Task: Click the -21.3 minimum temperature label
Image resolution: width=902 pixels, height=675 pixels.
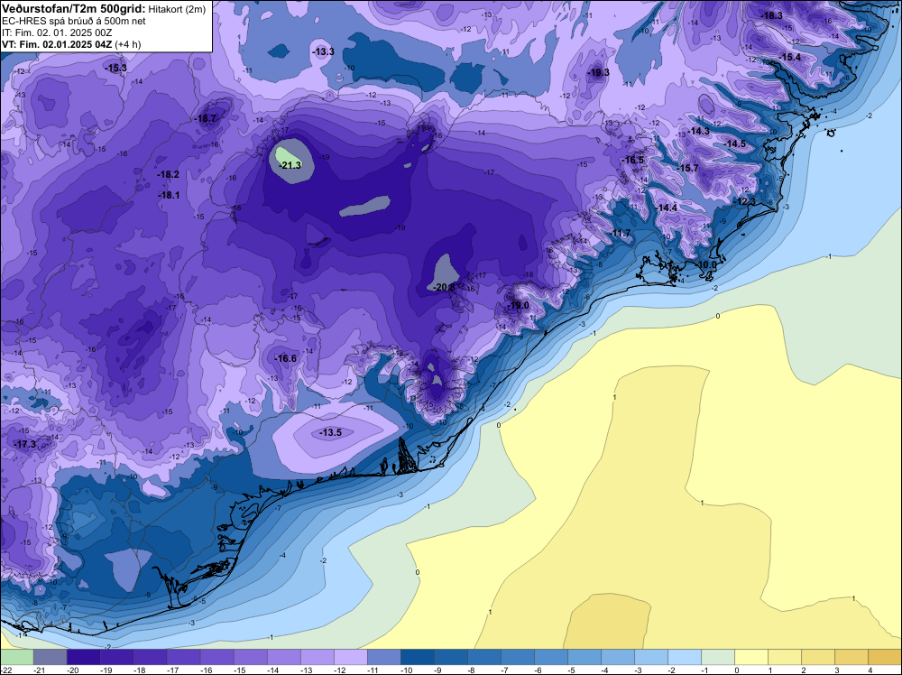Action: [290, 165]
